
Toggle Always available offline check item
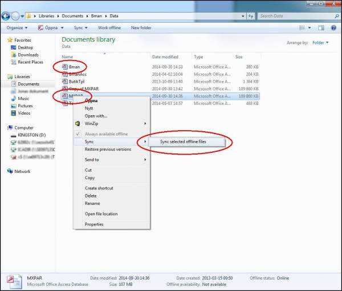[x=107, y=134]
